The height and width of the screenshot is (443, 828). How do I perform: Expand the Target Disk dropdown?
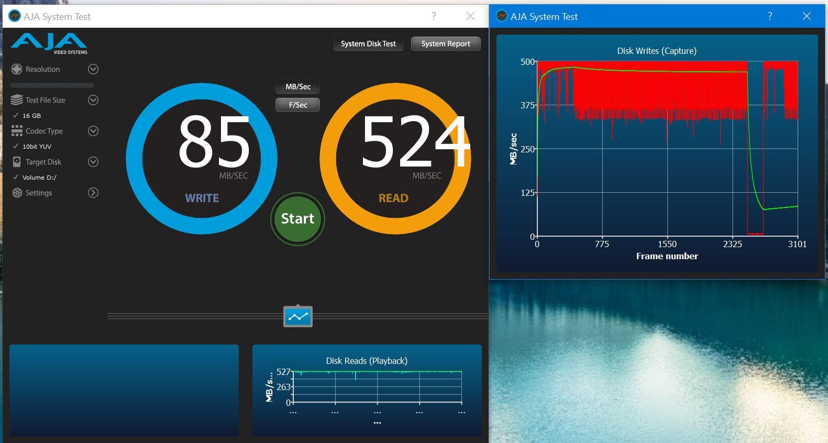(x=93, y=162)
